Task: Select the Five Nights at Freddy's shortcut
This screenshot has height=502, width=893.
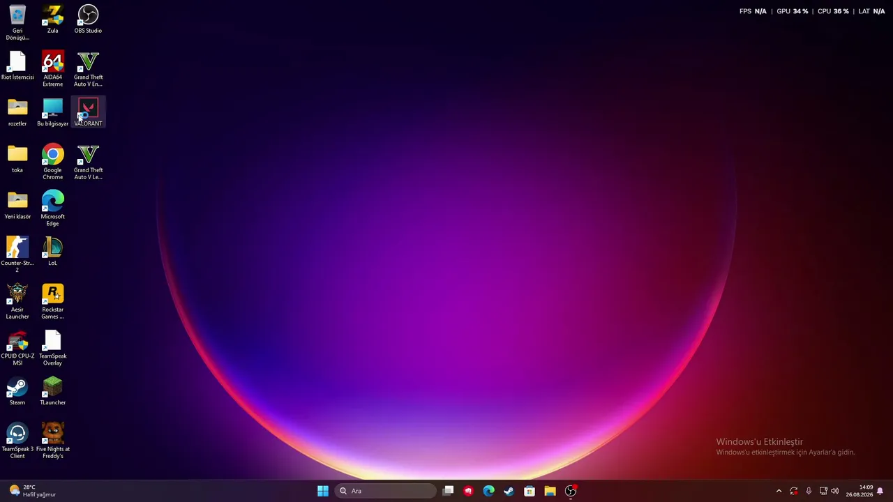Action: [52, 441]
